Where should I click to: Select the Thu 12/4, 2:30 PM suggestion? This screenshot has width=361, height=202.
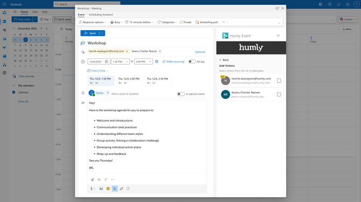point(158,81)
